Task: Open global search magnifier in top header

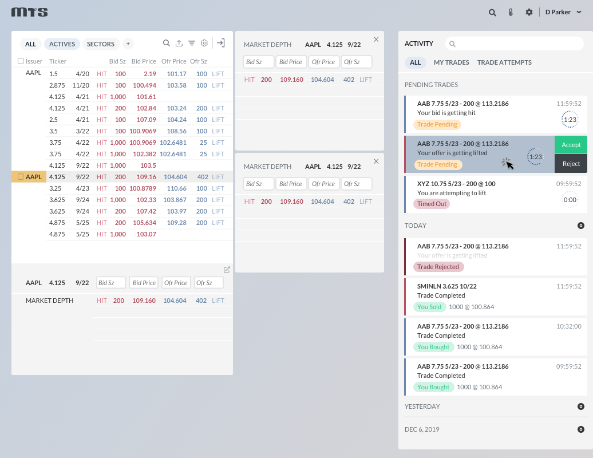Action: (x=492, y=13)
